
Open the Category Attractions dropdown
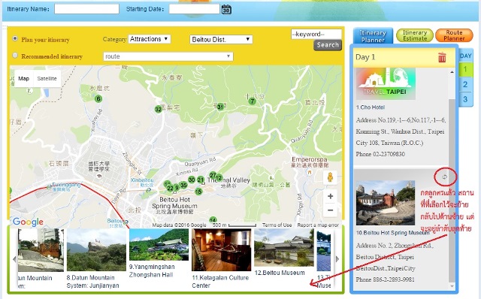[x=149, y=39]
